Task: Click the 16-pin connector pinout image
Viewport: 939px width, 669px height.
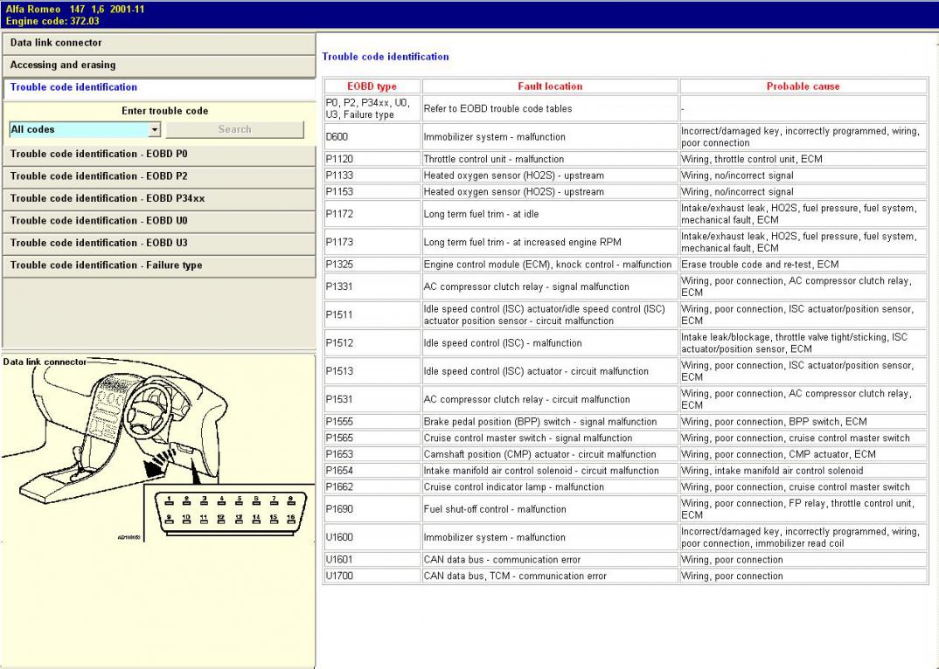Action: [229, 511]
